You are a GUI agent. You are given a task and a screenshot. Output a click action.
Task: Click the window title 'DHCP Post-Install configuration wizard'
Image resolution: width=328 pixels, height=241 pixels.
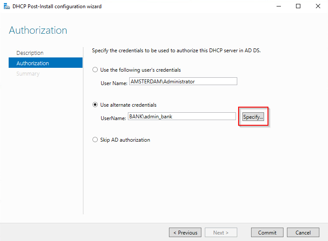point(57,6)
